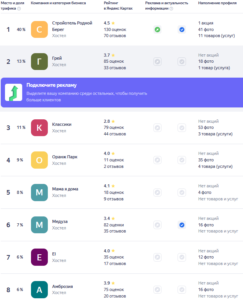Open company name Оранж Парк
This screenshot has width=243, height=304.
[65, 157]
